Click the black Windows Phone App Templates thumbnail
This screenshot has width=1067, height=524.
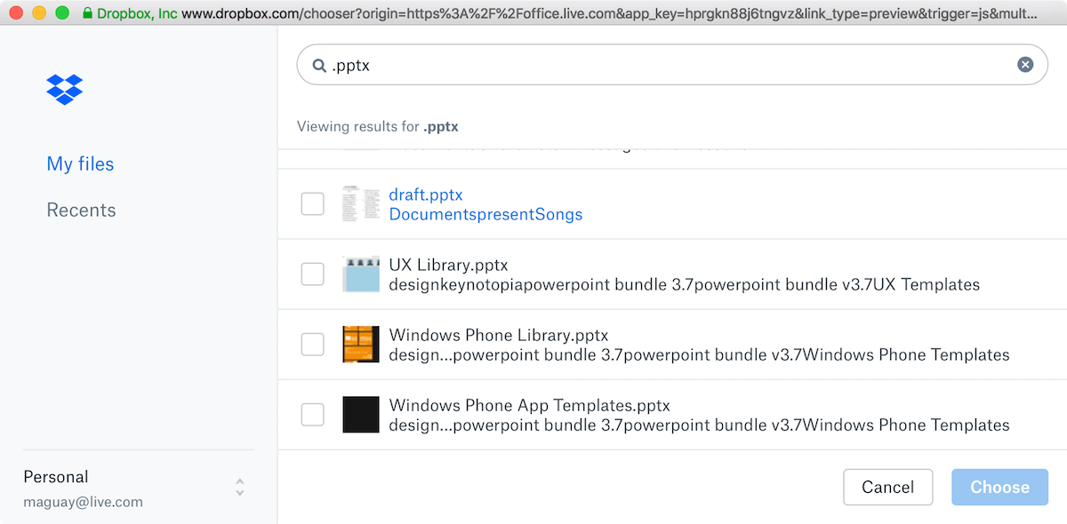pos(361,414)
